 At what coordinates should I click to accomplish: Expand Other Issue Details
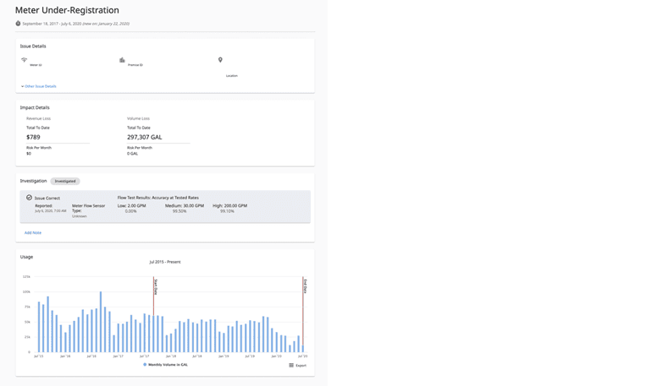[x=39, y=86]
